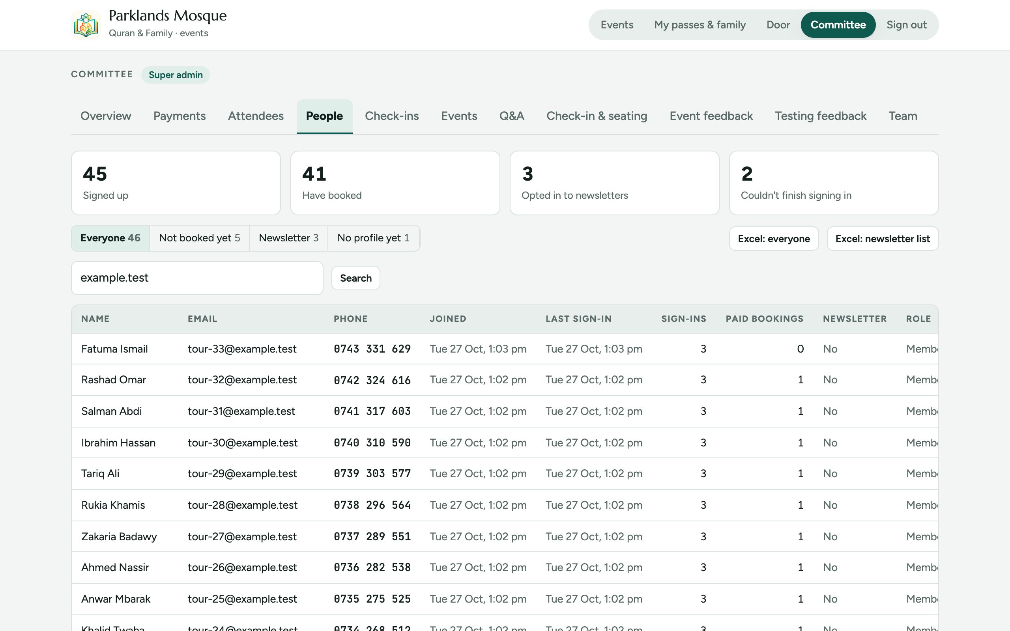Image resolution: width=1010 pixels, height=631 pixels.
Task: Click the Name column header
Action: (95, 319)
